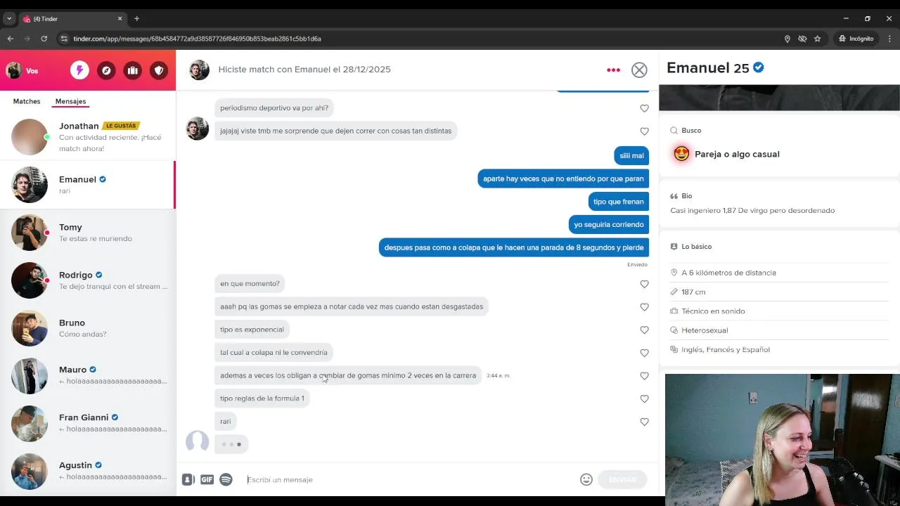Click Jonathan's blurred profile thumbnail
Screen dimensions: 900x506
30,137
